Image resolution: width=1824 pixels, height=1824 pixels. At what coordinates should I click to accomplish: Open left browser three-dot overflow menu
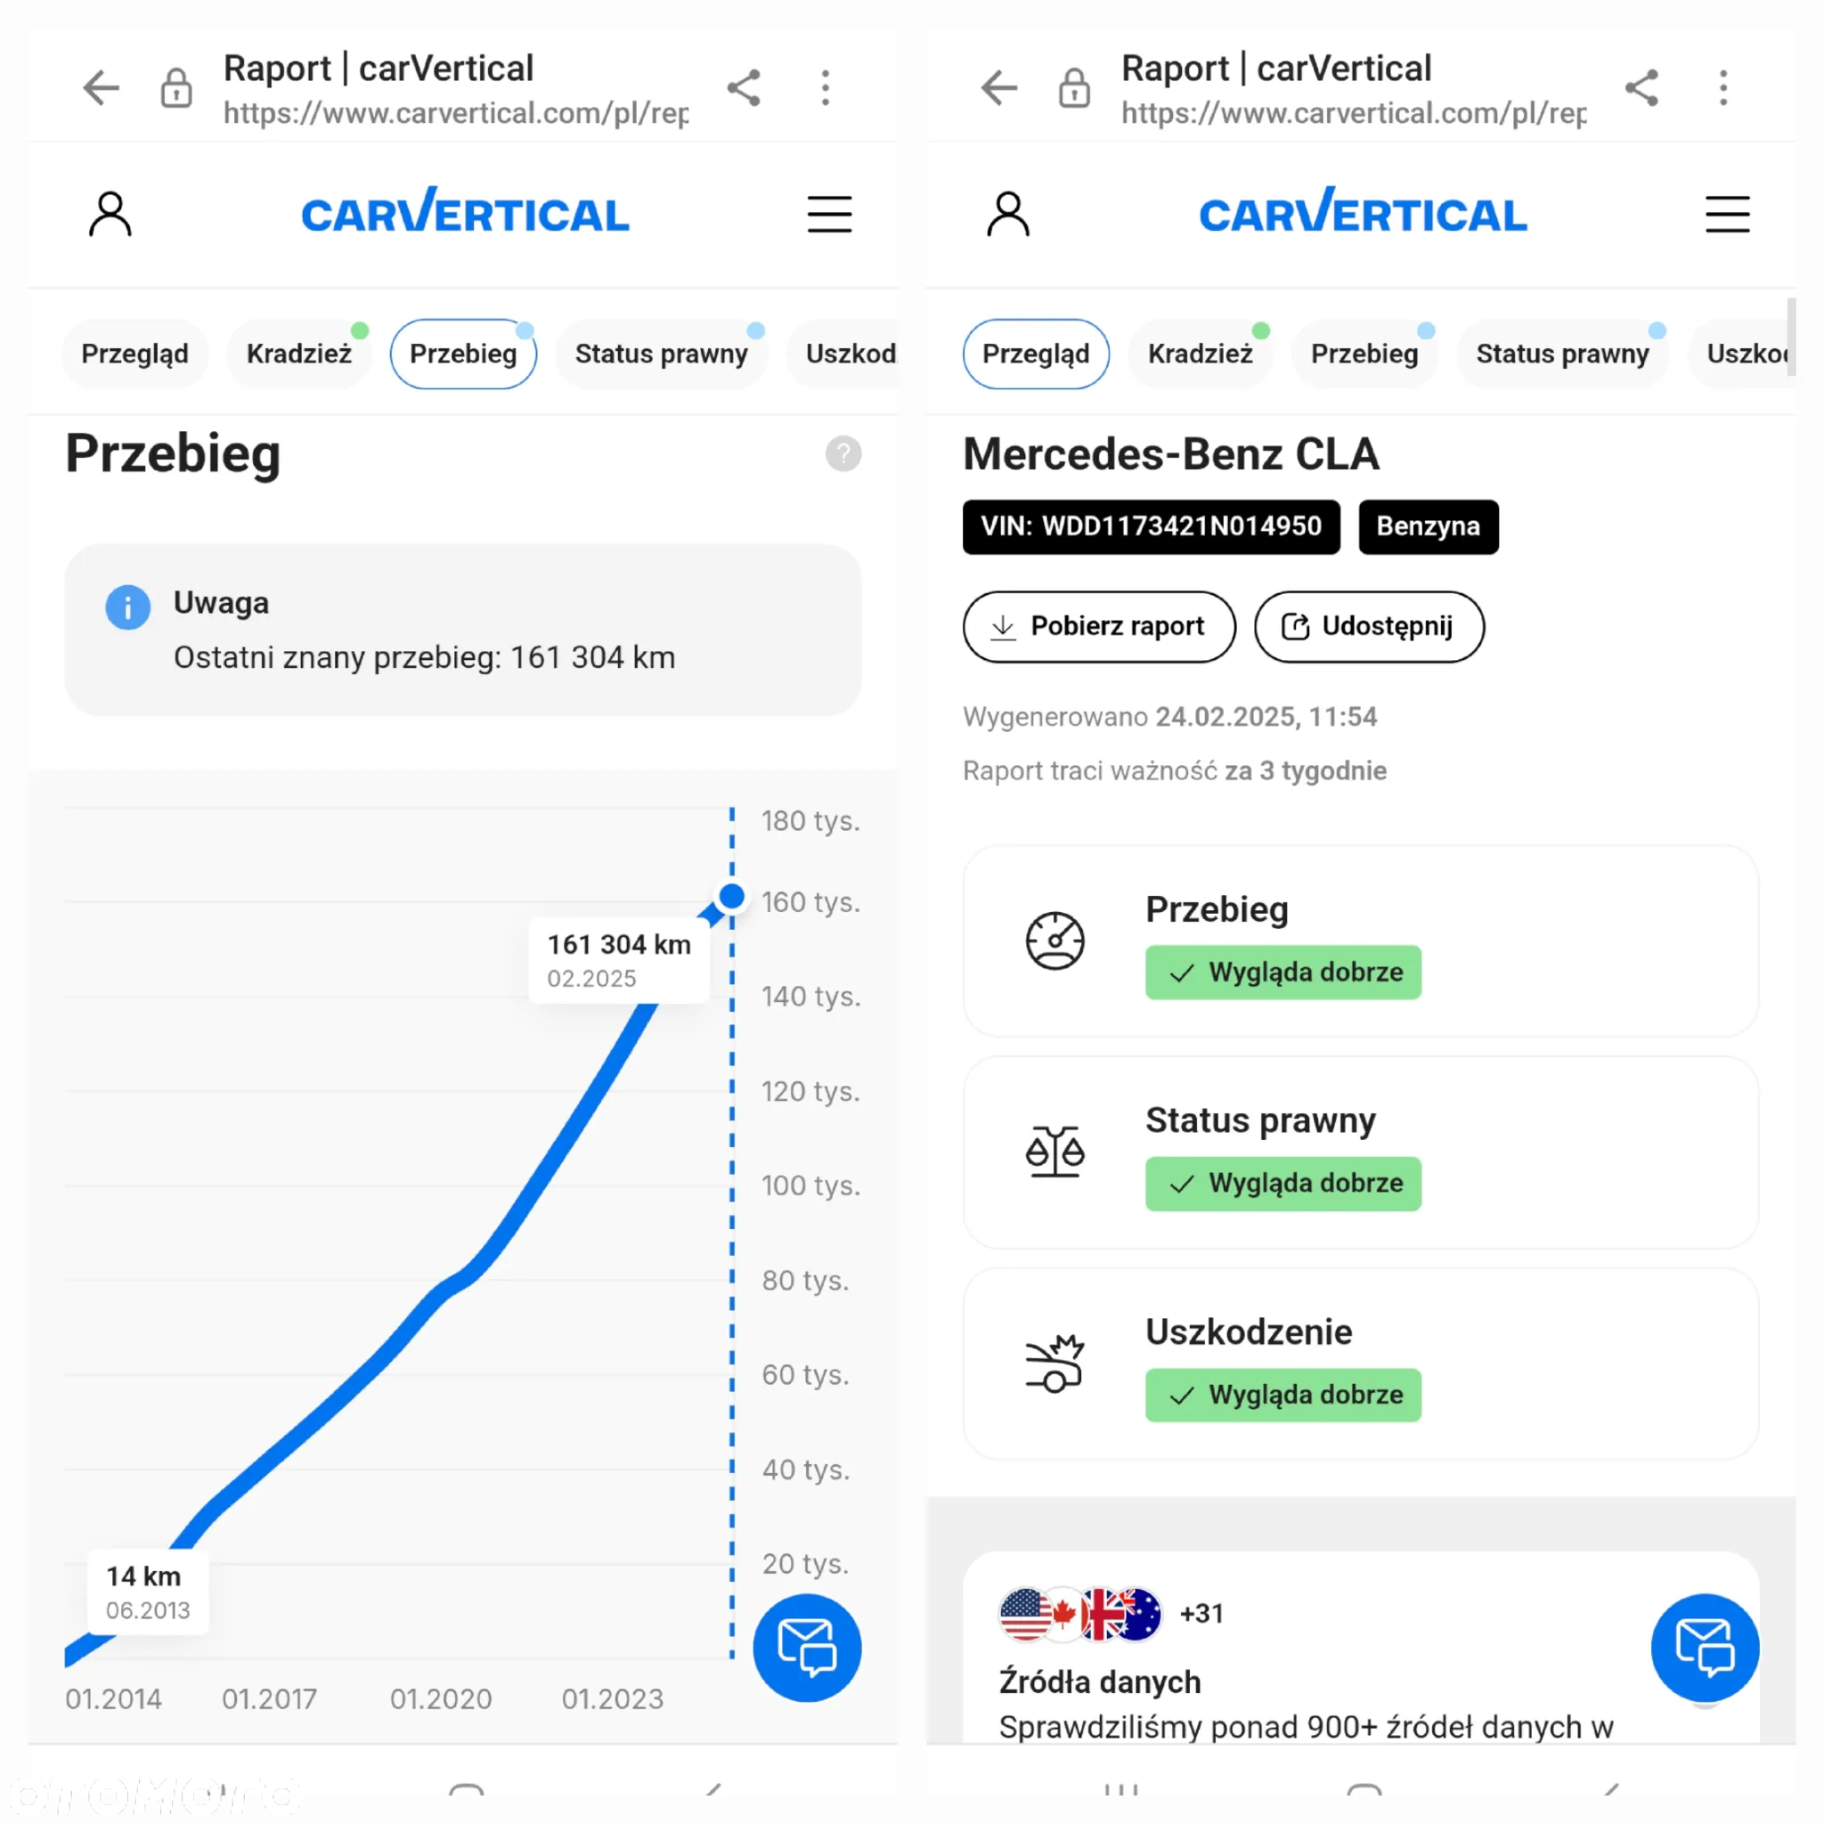coord(825,88)
